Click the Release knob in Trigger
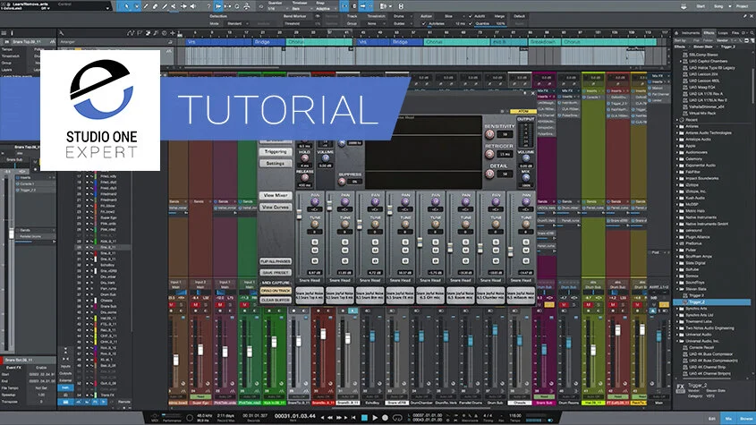Screen dimensions: 756x425 [305, 178]
